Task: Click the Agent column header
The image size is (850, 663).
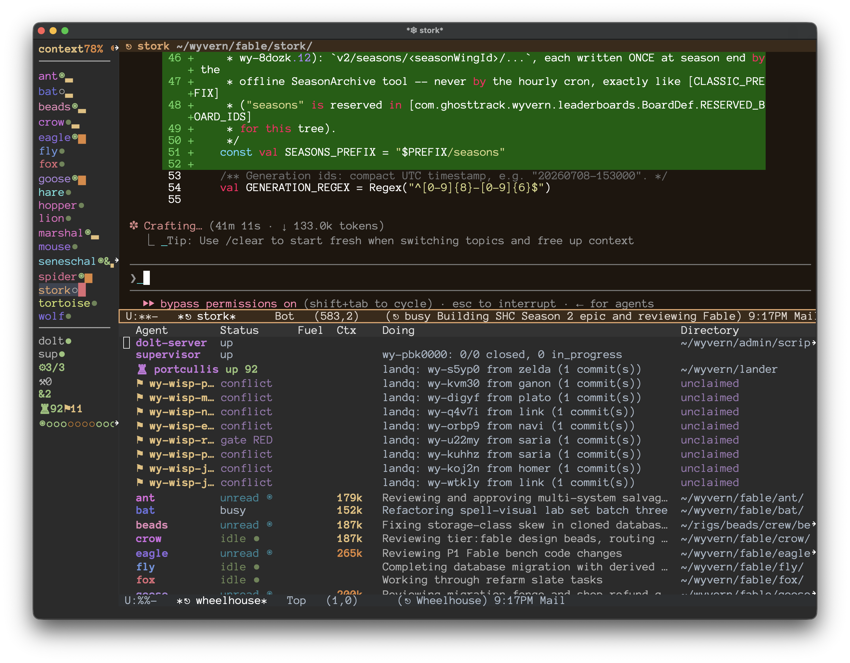Action: [x=151, y=330]
